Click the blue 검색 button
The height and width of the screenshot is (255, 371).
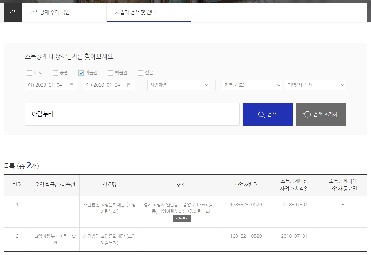267,114
